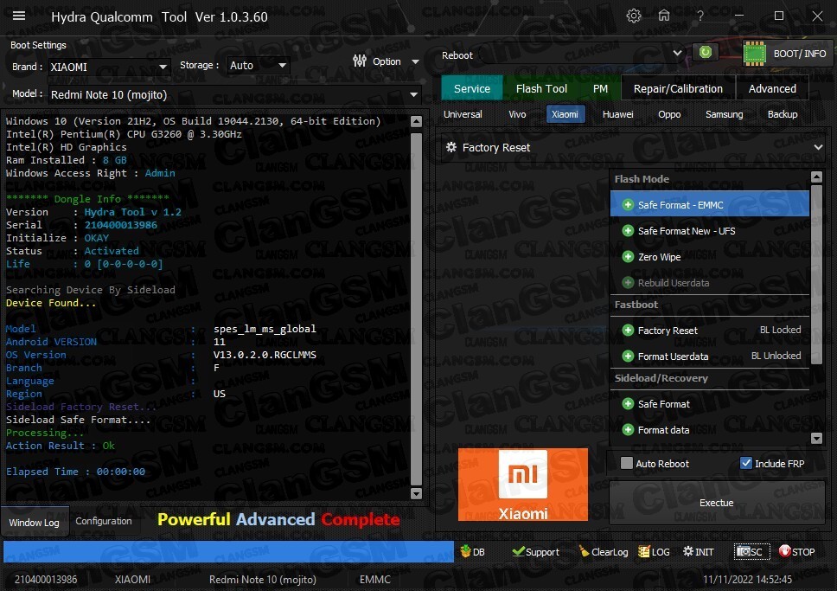This screenshot has height=591, width=837.
Task: Switch to the Window Log tab
Action: click(35, 522)
